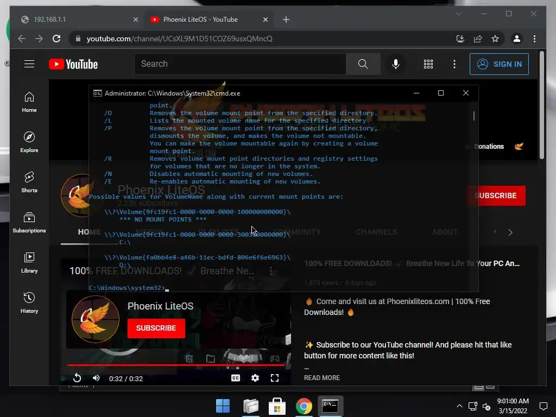This screenshot has height=417, width=556.
Task: Open File Explorer from the taskbar
Action: (x=251, y=406)
